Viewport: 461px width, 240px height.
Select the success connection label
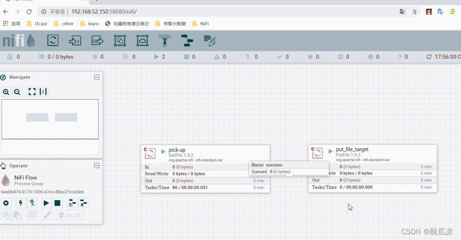click(x=274, y=165)
